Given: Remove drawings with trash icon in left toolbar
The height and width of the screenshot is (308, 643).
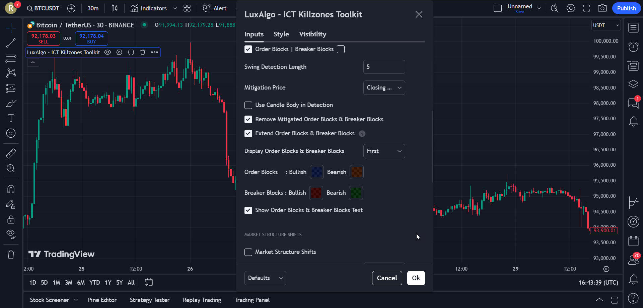Looking at the screenshot, I should 11,255.
